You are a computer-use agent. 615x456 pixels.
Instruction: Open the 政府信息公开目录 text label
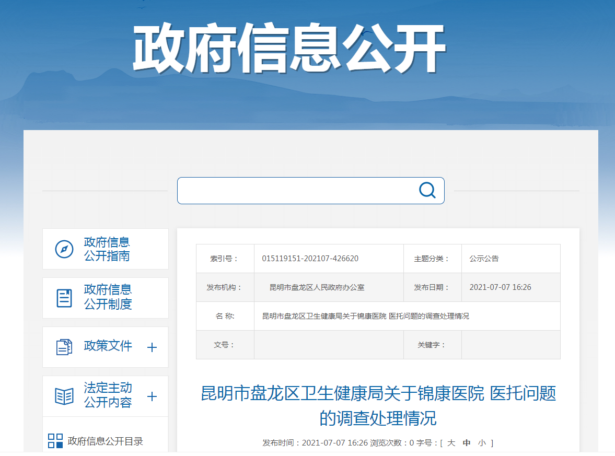point(105,441)
